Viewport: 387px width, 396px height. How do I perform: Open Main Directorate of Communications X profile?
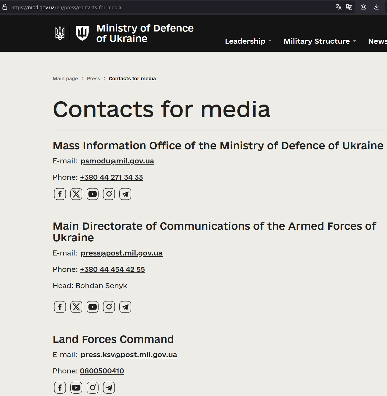[76, 307]
